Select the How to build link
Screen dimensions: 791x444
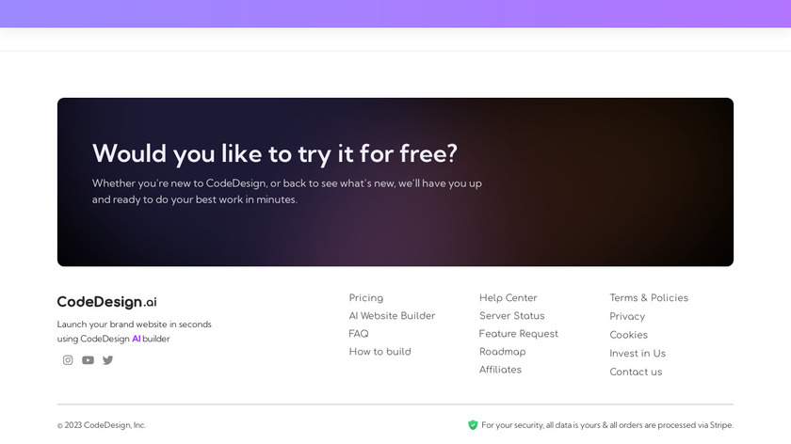379,352
